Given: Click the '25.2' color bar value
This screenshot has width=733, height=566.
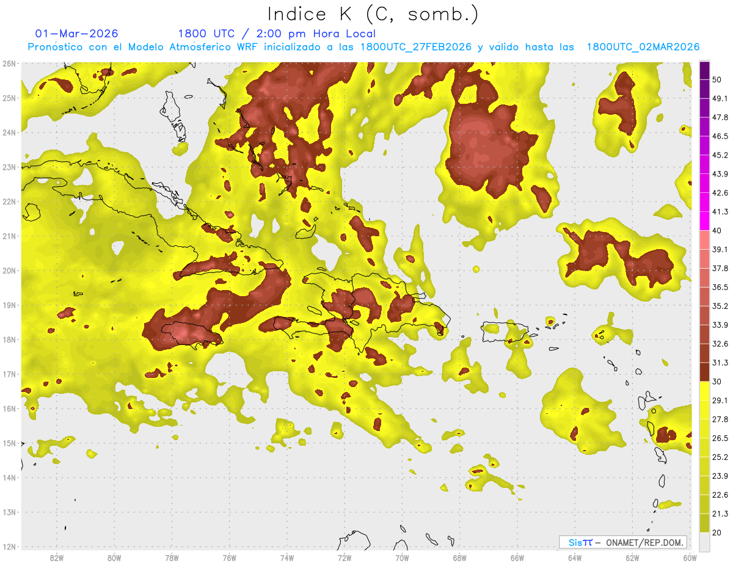Looking at the screenshot, I should [720, 457].
